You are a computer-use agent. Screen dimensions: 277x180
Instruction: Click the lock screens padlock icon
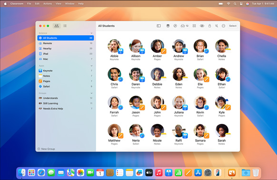pyautogui.click(x=209, y=26)
